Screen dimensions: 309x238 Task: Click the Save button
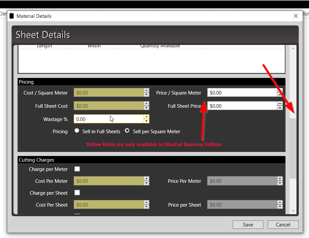coord(248,225)
